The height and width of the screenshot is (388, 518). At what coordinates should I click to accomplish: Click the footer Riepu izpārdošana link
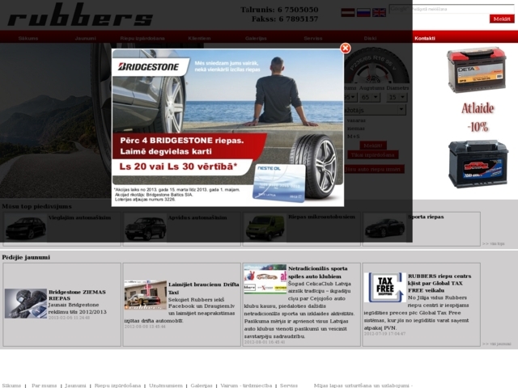point(117,386)
